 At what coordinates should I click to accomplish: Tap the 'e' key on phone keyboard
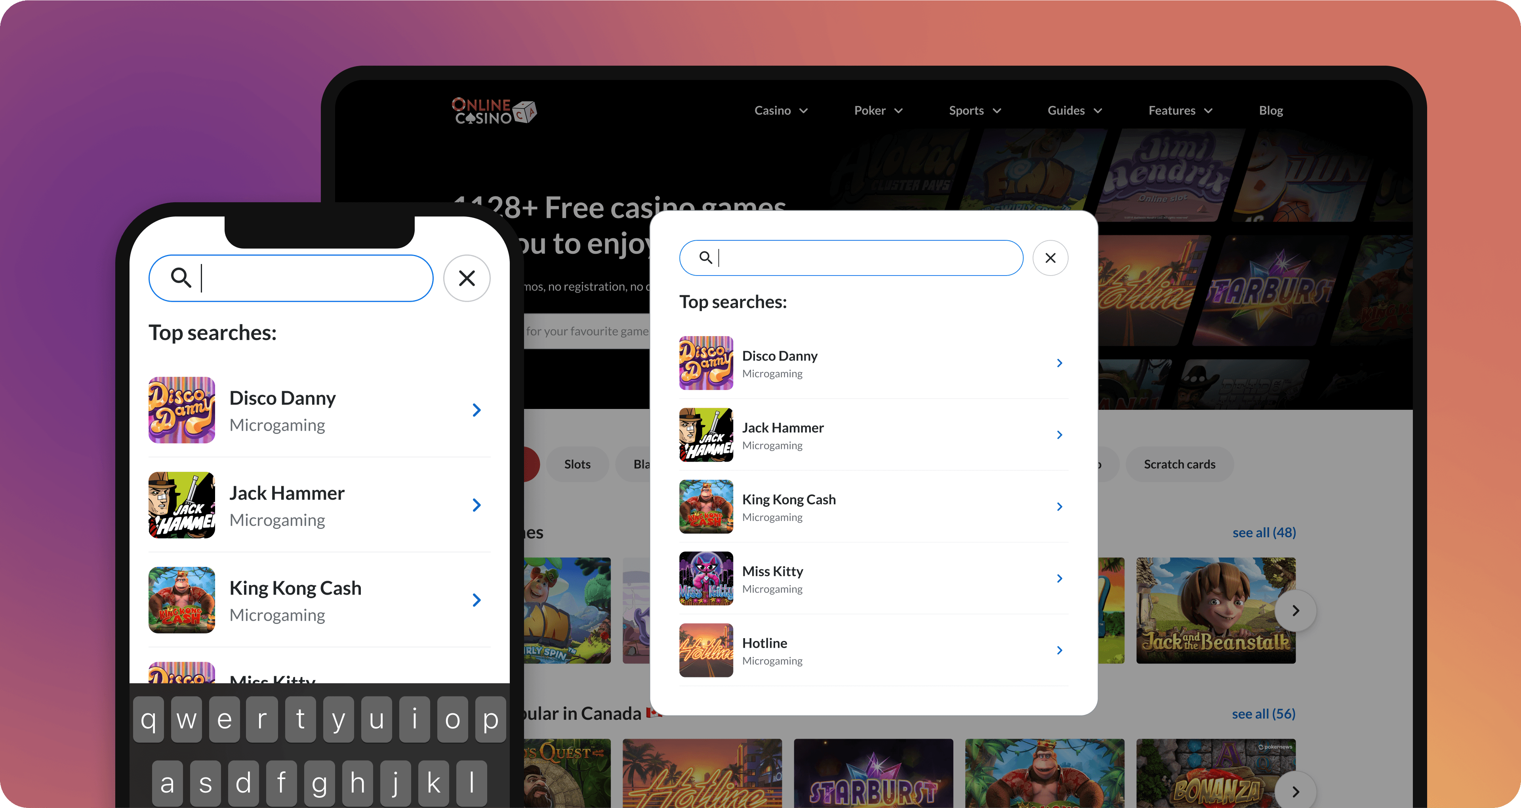224,719
